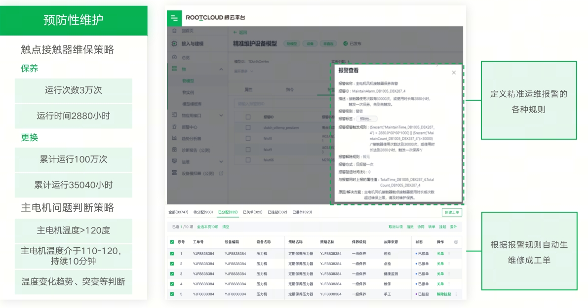Collapse the 物 sidebar section
This screenshot has height=308, width=588.
221,70
